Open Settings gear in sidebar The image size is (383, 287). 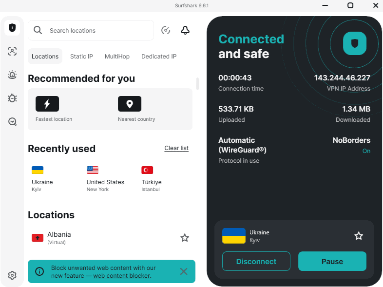[12, 275]
